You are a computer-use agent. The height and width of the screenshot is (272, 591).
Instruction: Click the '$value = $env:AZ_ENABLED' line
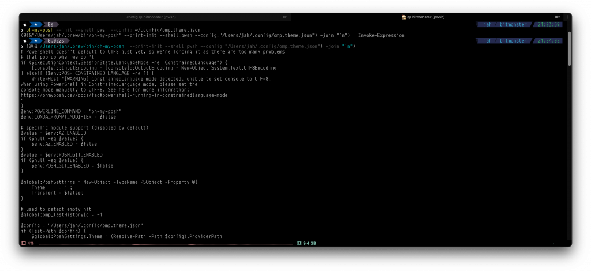pos(53,133)
